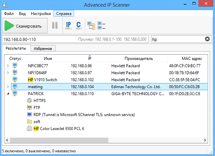Viewport: 215px width, 156px height.
Task: Click the RDP service icon
Action: [29, 114]
